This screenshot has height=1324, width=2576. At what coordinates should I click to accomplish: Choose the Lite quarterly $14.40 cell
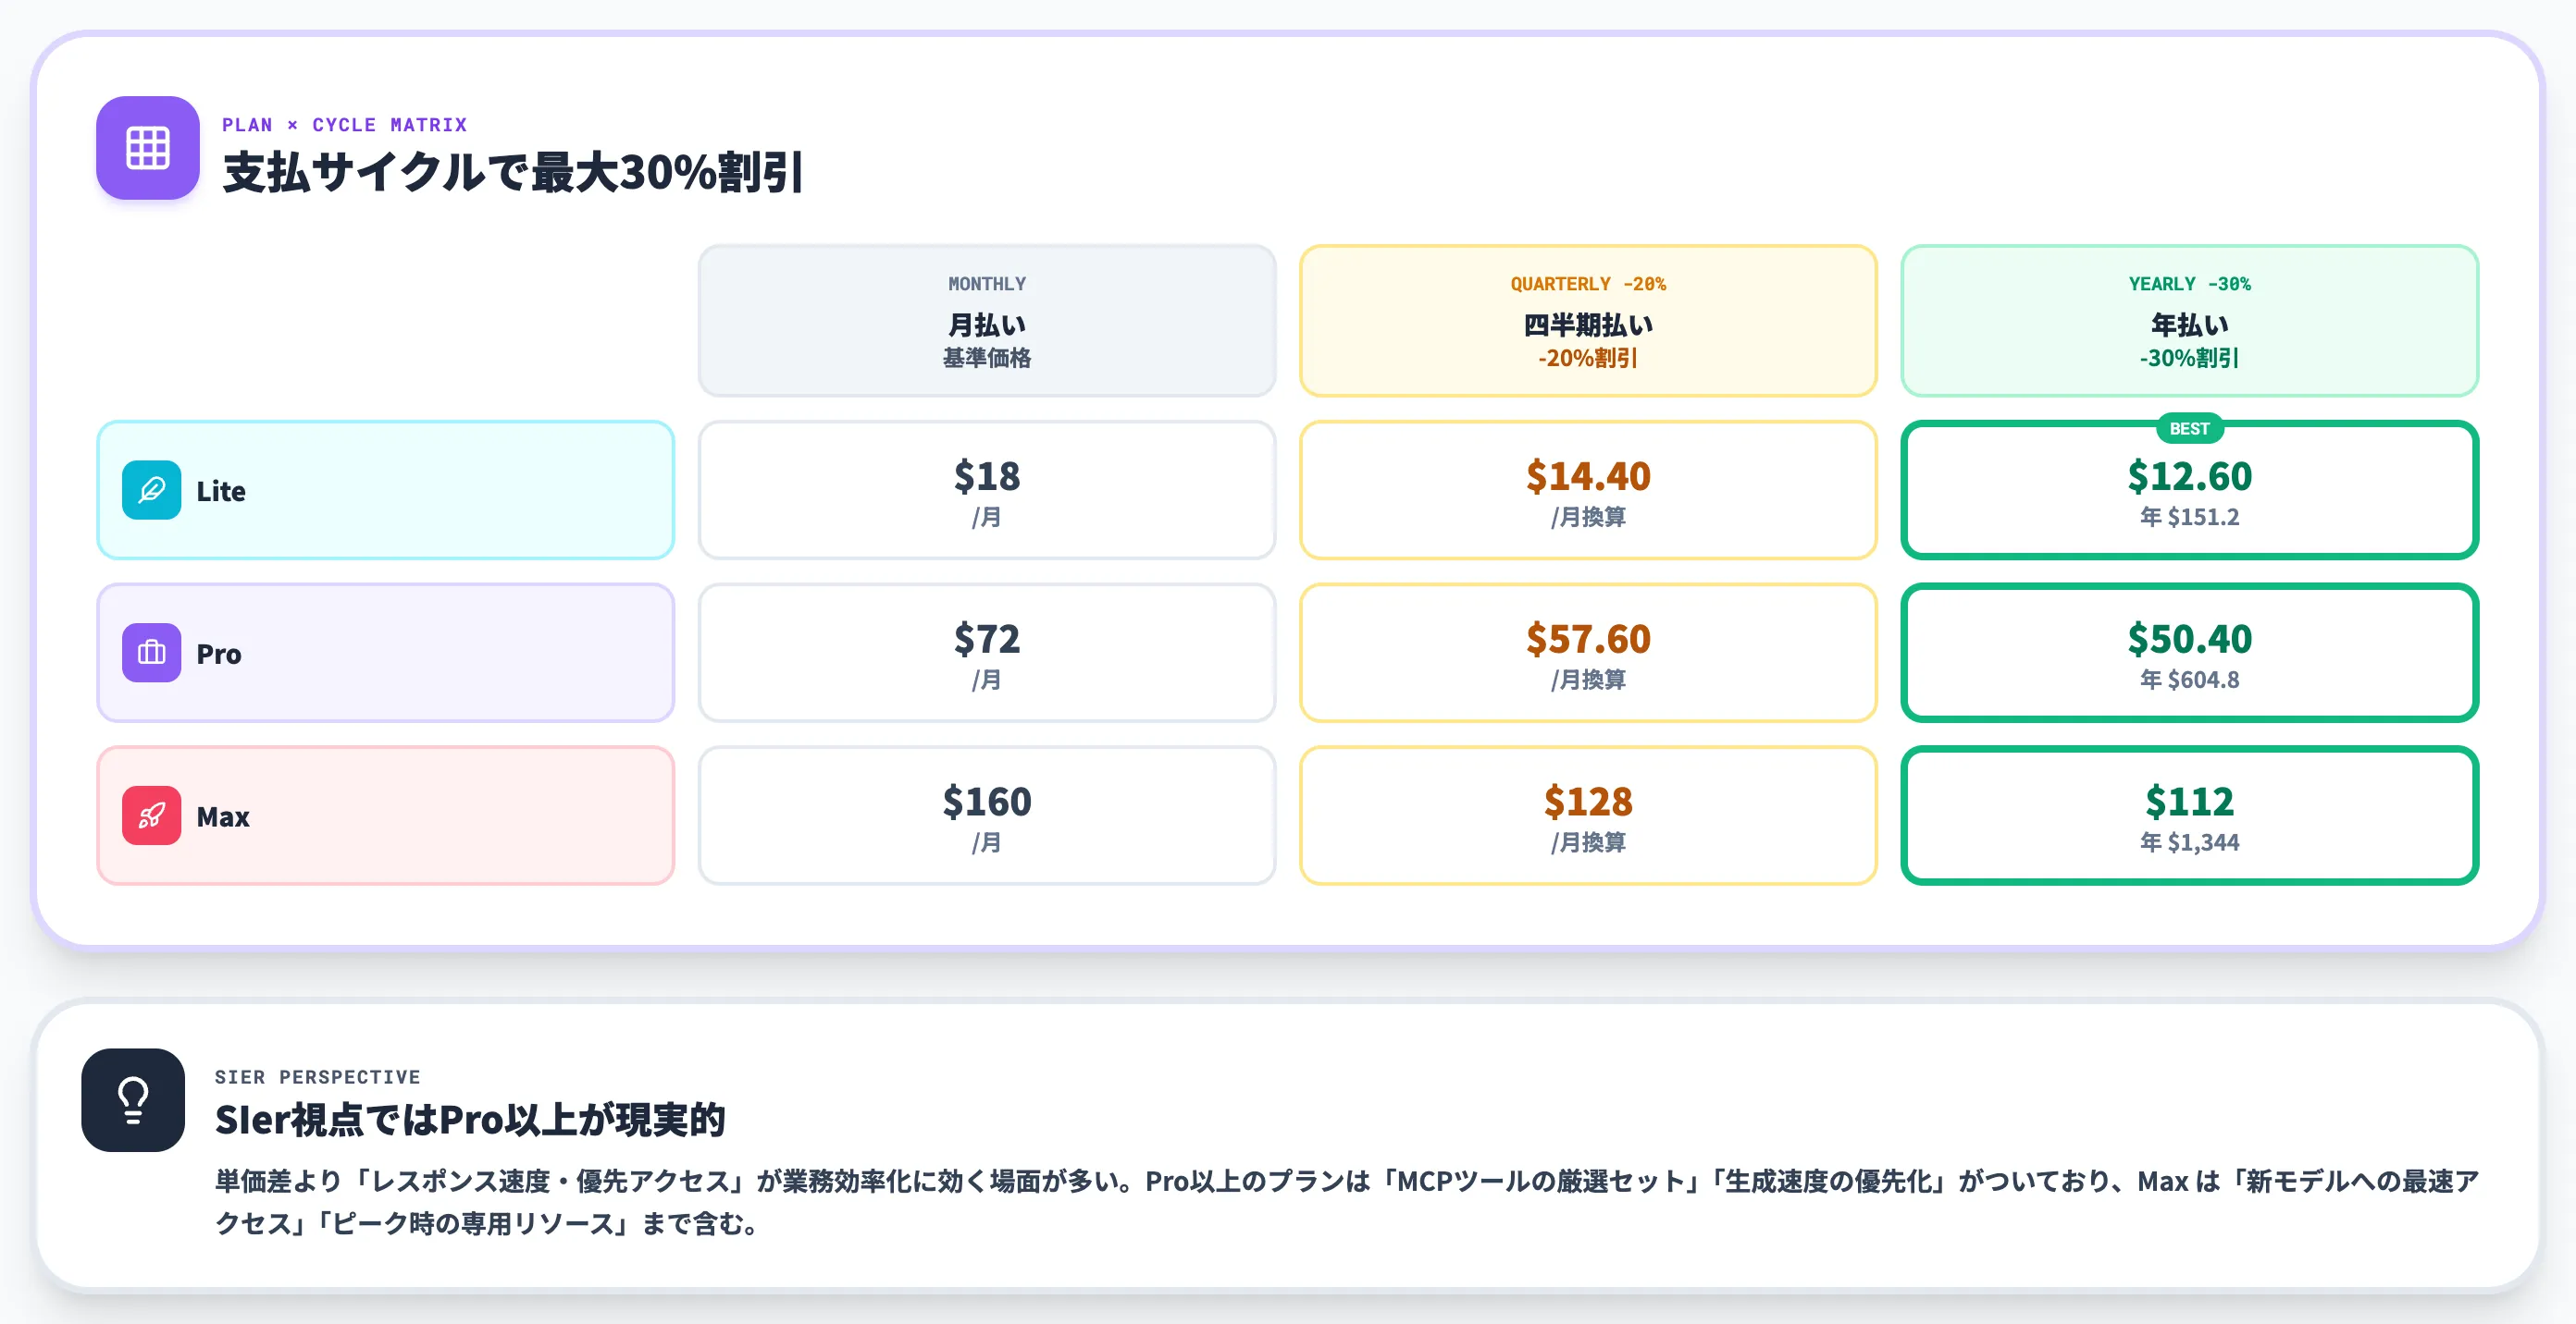tap(1588, 490)
